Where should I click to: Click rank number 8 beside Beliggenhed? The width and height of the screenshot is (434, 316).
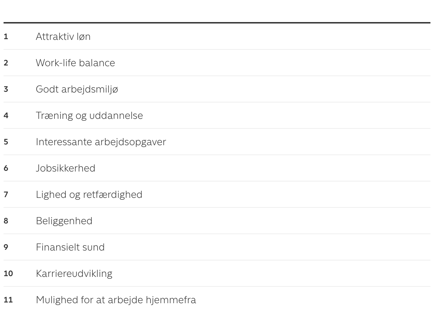6,221
